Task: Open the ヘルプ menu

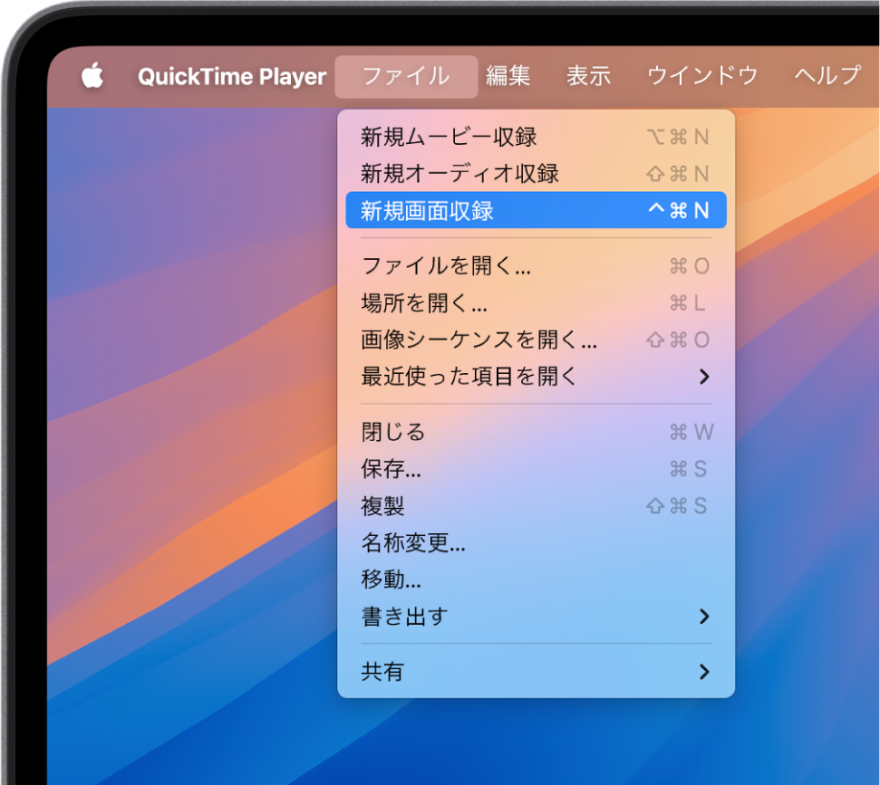Action: tap(827, 77)
